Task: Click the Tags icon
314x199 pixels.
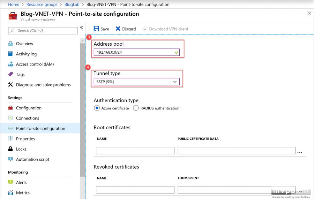Action: click(10, 74)
